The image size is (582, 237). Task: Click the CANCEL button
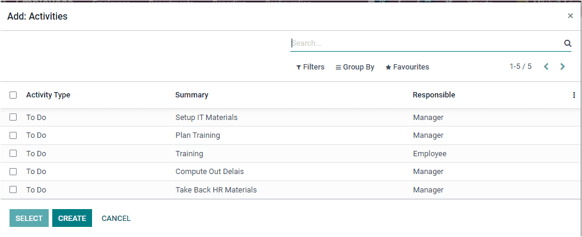[x=116, y=218]
